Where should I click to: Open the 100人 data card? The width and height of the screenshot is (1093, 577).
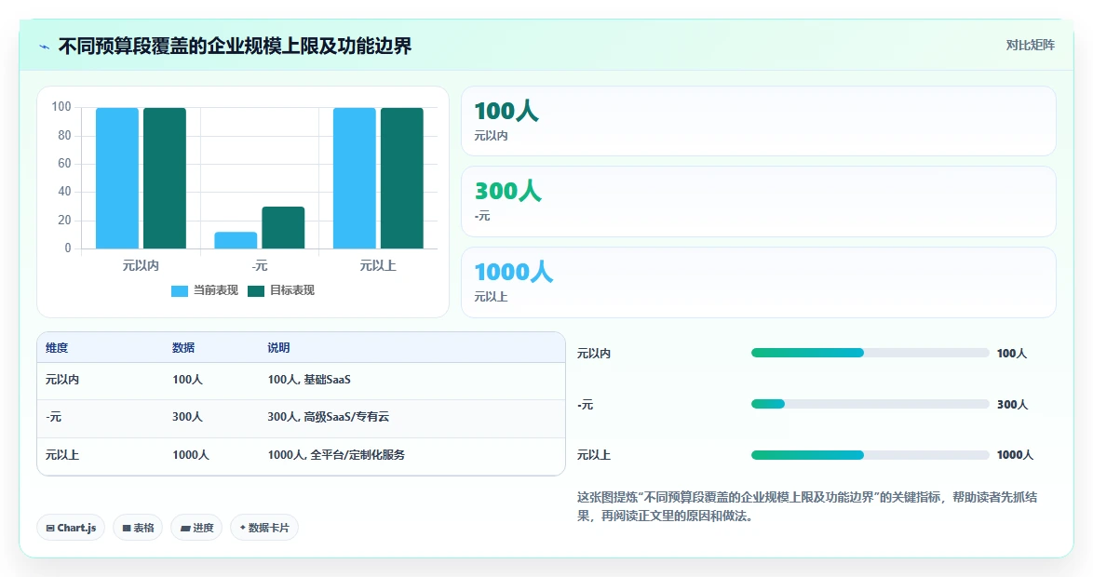759,121
